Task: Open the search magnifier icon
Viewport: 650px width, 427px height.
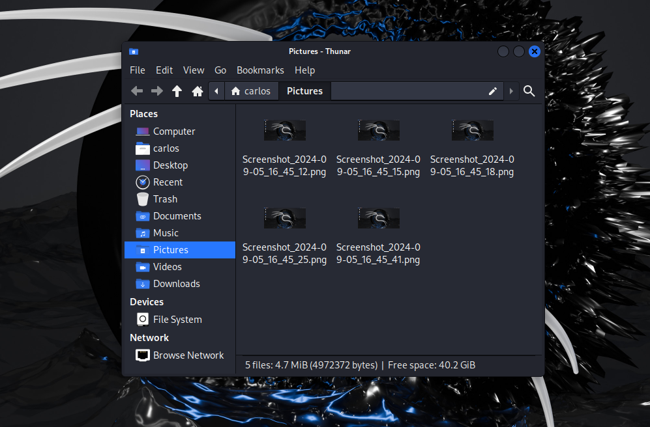Action: 529,91
